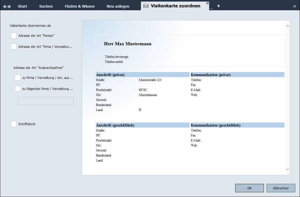
Task: Check Adresse der Art "Person"
Action: click(x=14, y=36)
